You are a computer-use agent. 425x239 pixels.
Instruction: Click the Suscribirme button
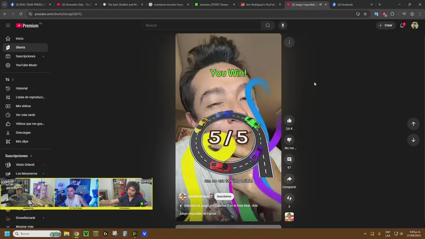point(224,197)
